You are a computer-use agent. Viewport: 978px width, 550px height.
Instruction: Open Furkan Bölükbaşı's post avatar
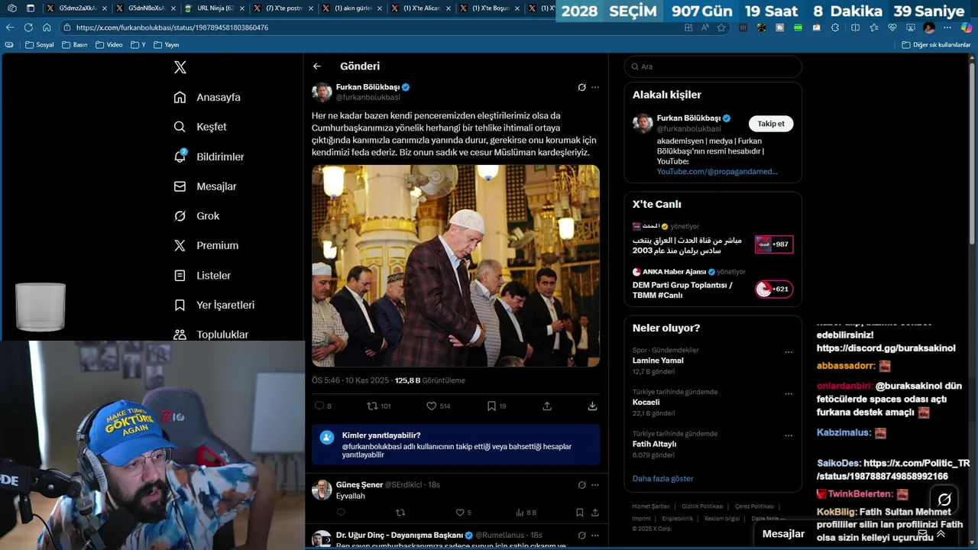click(x=322, y=92)
